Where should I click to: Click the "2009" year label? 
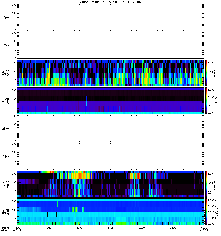coord(4,230)
